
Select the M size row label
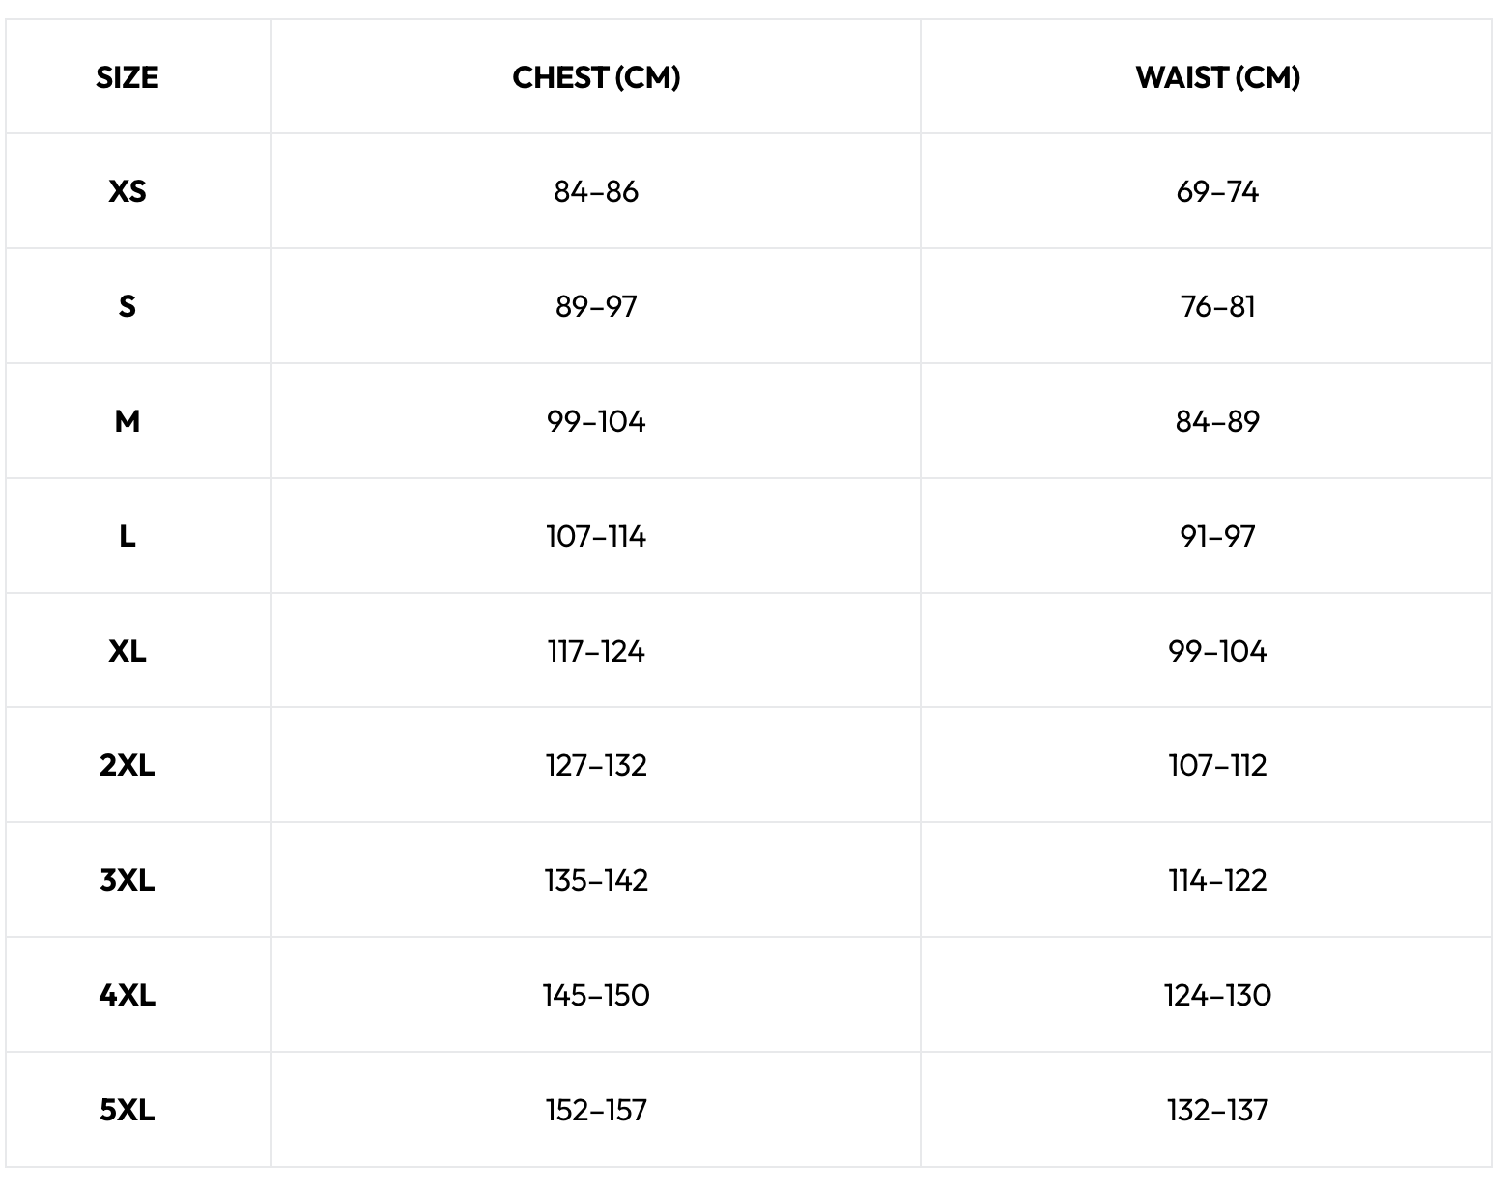128,421
